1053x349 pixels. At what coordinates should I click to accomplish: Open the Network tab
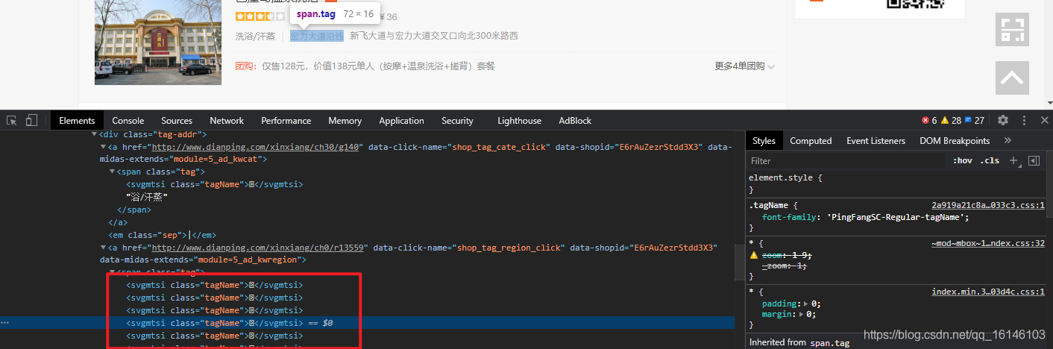[227, 120]
